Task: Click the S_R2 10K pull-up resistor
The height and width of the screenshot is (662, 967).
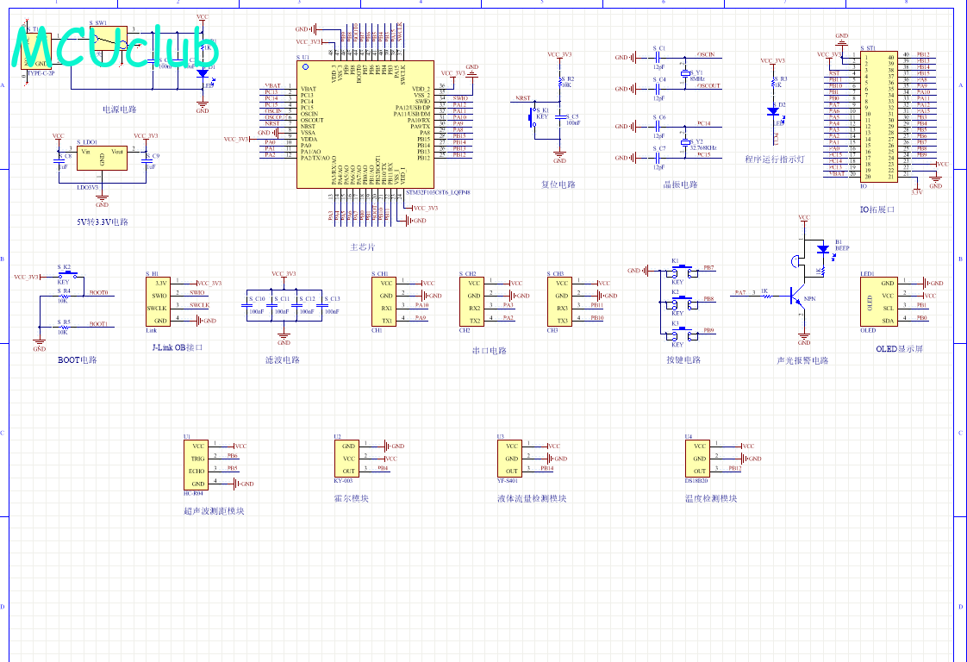Action: coord(560,83)
